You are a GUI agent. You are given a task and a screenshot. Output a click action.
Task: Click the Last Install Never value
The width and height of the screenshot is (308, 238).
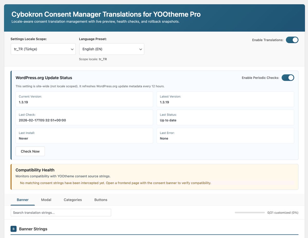click(x=23, y=138)
